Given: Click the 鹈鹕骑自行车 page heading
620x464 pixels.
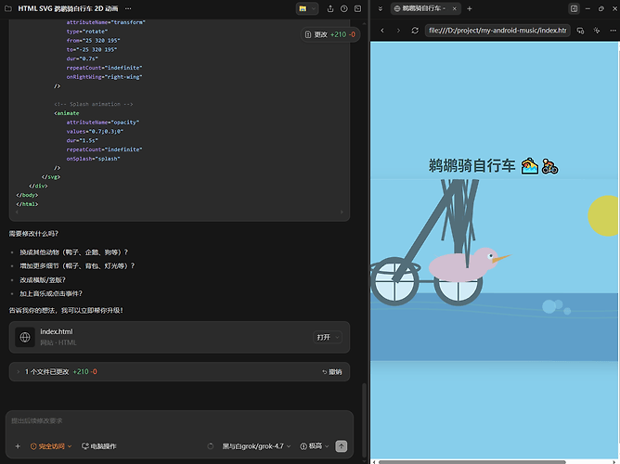Looking at the screenshot, I should [494, 166].
